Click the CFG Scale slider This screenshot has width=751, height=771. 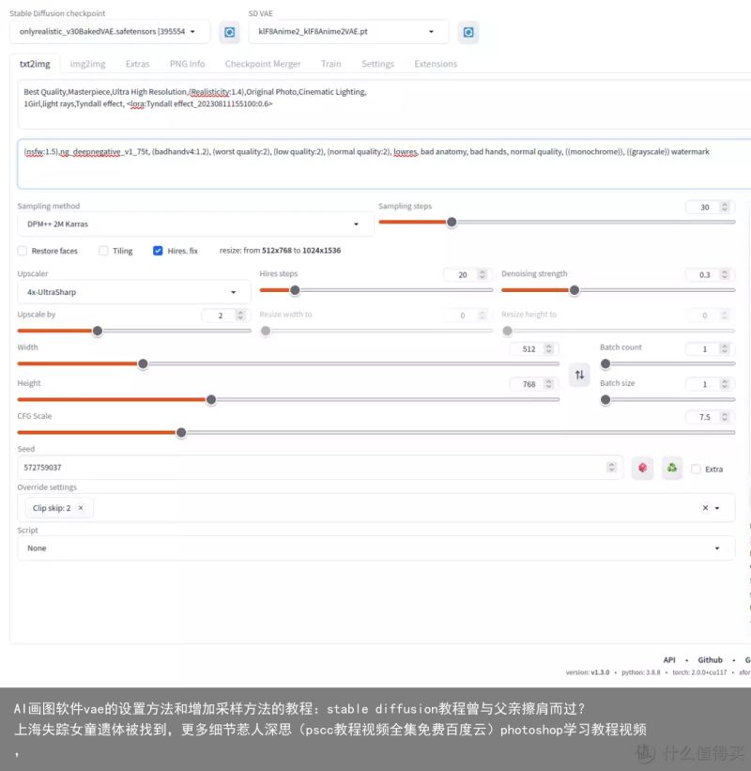(x=376, y=433)
